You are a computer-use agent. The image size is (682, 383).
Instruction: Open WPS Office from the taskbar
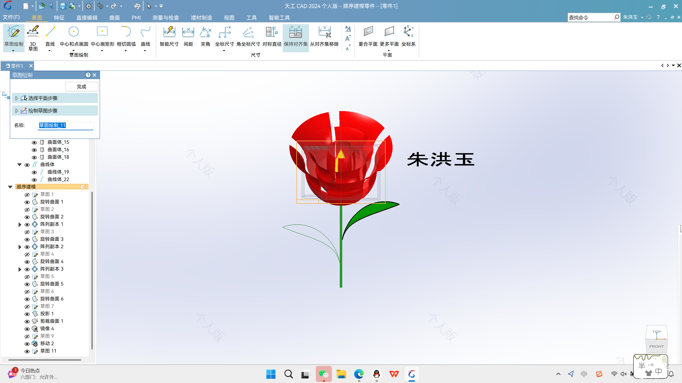click(394, 374)
